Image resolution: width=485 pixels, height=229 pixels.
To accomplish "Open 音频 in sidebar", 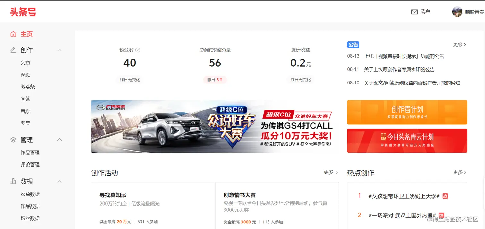I will [25, 111].
